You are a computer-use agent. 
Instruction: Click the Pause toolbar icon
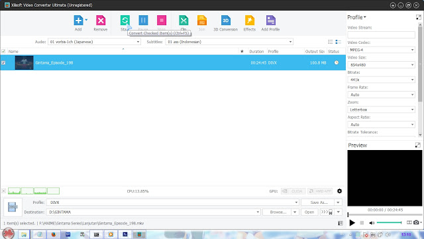click(x=143, y=21)
